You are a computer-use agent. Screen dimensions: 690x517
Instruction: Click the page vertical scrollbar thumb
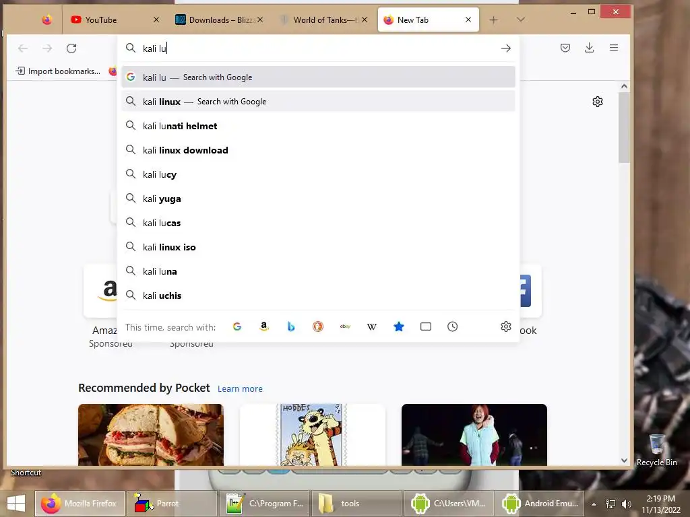click(624, 127)
